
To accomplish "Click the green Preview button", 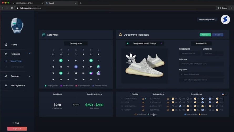I will 205,35.
